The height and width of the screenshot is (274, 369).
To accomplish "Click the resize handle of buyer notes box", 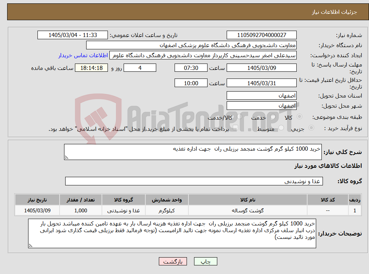I will [30, 246].
